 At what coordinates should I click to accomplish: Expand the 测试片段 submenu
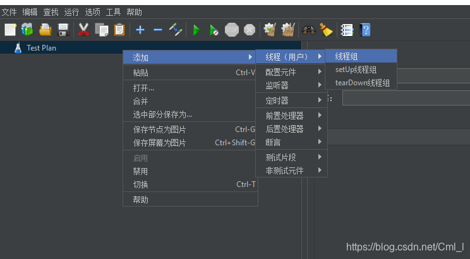291,157
